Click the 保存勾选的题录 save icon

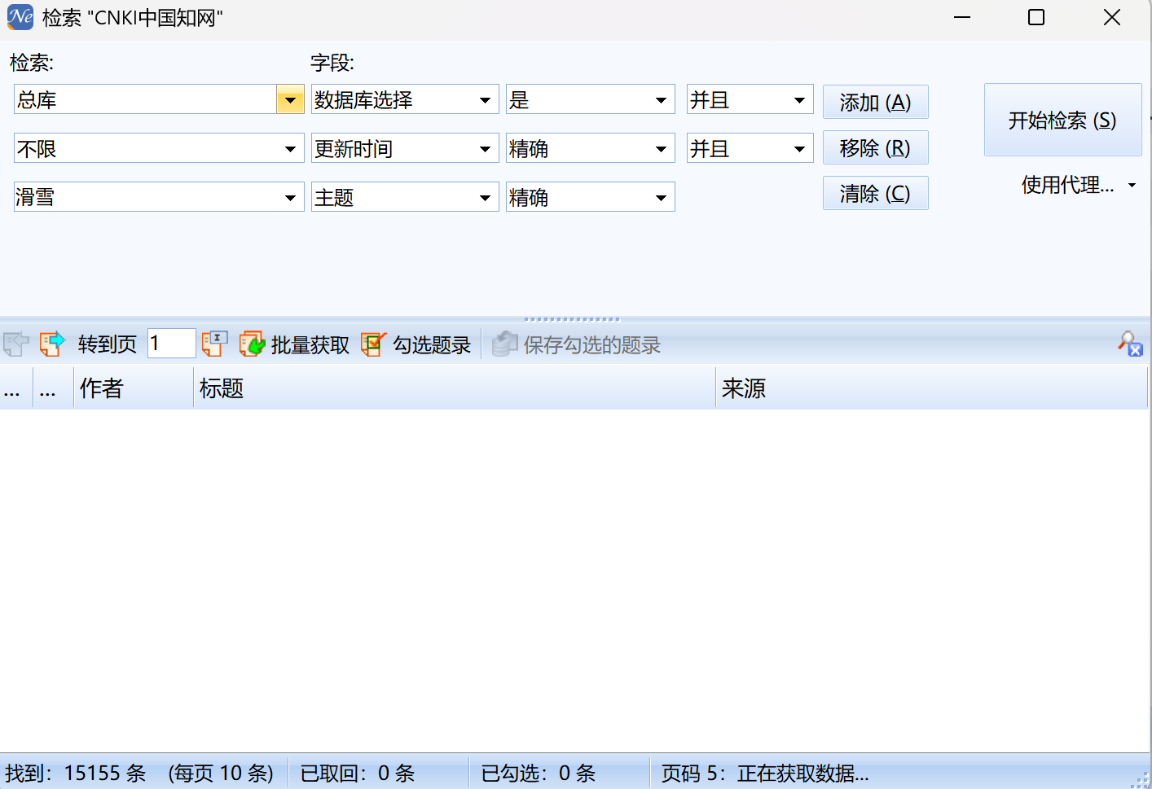pos(504,344)
